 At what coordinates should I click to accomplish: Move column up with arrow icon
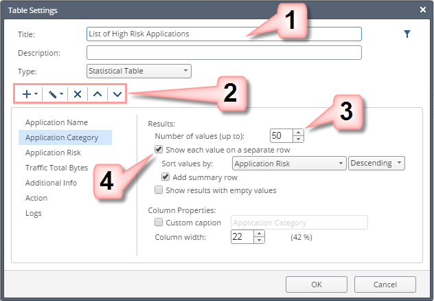pos(98,93)
